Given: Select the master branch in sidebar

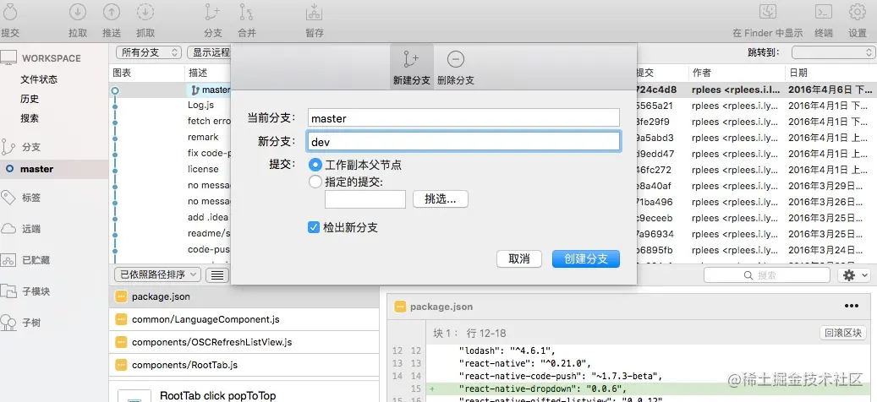Looking at the screenshot, I should click(x=53, y=169).
